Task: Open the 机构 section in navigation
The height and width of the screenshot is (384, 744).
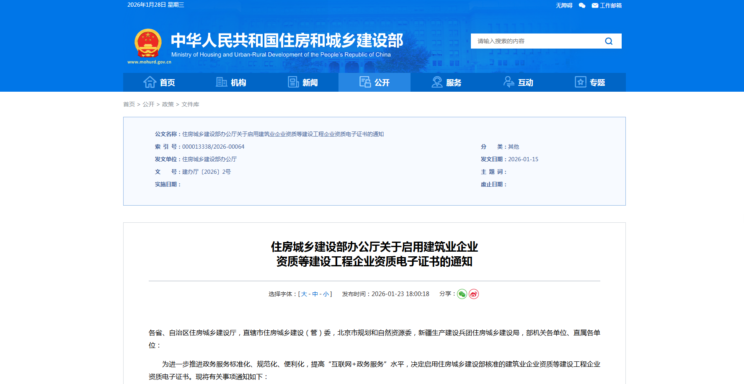Action: 222,82
